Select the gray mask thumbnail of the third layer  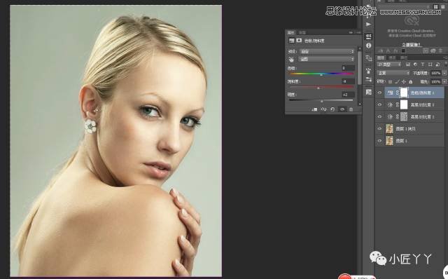pos(404,117)
